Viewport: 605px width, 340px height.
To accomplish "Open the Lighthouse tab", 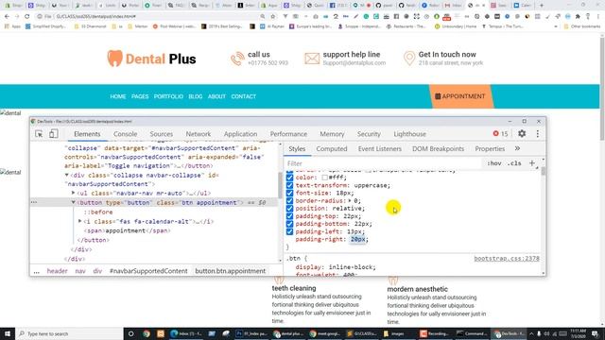I will coord(409,134).
